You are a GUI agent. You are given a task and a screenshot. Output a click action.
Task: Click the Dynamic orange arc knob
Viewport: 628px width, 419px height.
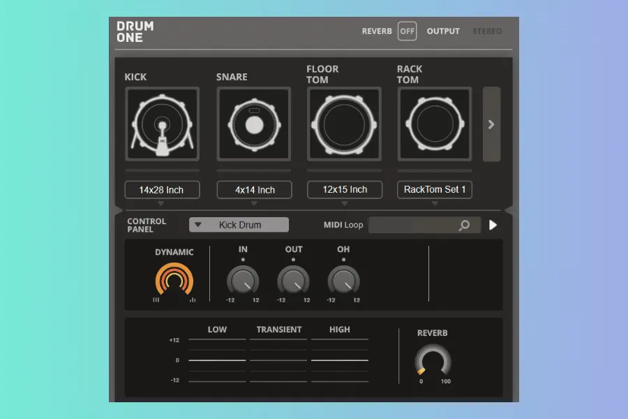pos(174,281)
